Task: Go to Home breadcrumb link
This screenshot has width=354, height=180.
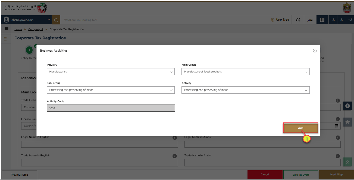Action: [x=18, y=29]
